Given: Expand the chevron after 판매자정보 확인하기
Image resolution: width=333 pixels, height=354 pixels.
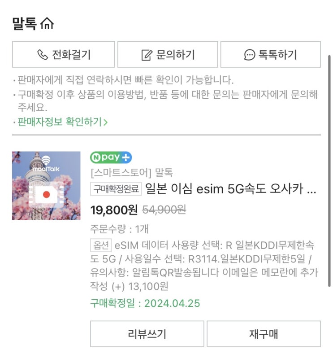Looking at the screenshot, I should coord(105,122).
